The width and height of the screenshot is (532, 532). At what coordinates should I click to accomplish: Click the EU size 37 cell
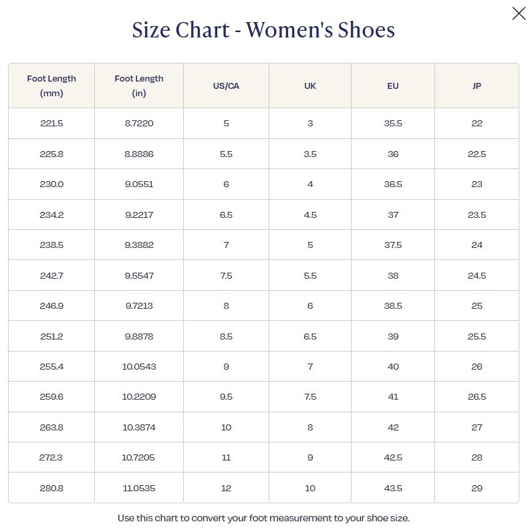click(393, 215)
